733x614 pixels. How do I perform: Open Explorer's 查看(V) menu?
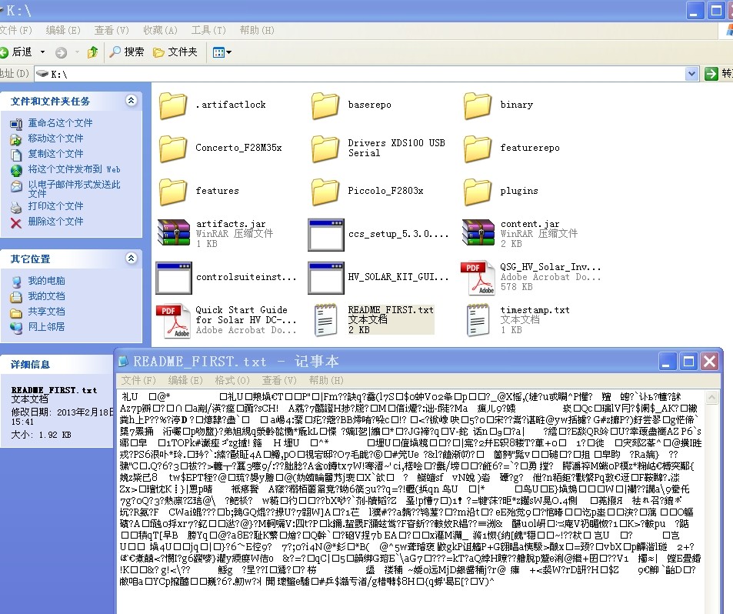coord(112,31)
